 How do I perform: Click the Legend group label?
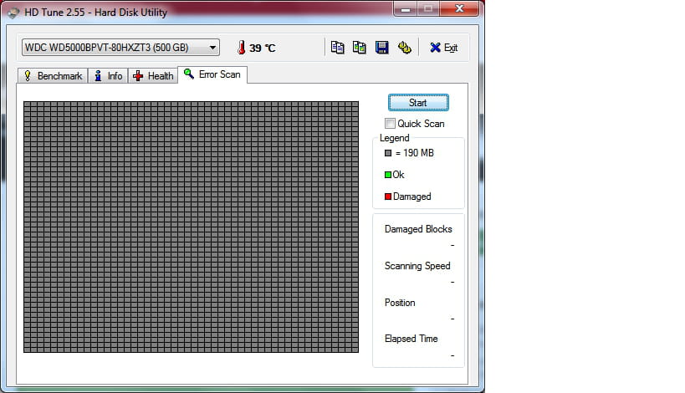pyautogui.click(x=394, y=138)
